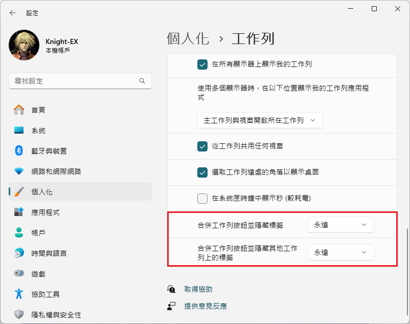Image resolution: width=410 pixels, height=324 pixels.
Task: Open 應用程式 settings category
Action: (x=80, y=212)
